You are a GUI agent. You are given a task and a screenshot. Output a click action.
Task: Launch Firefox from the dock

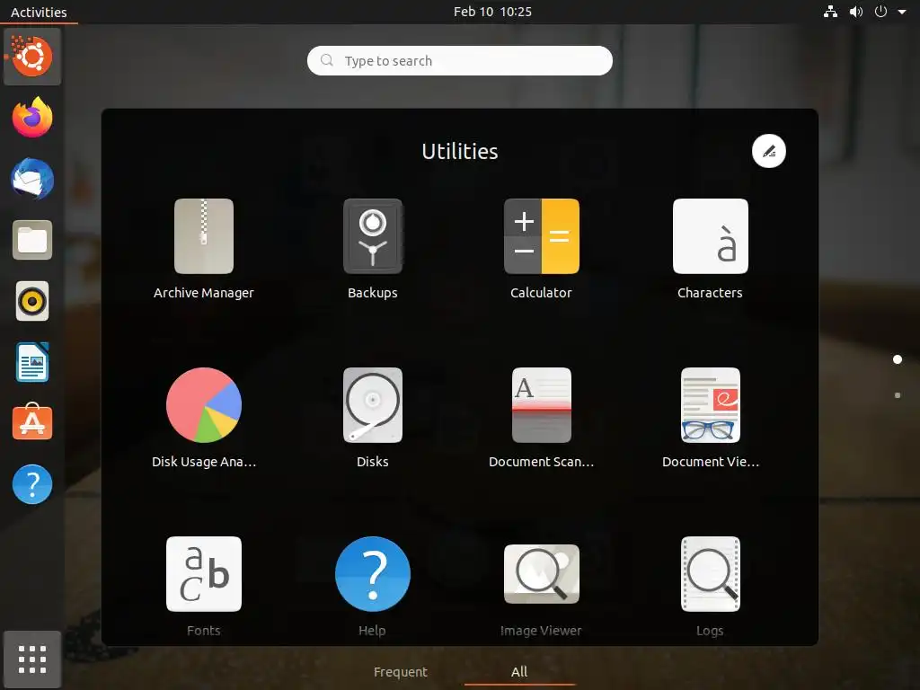click(x=32, y=118)
